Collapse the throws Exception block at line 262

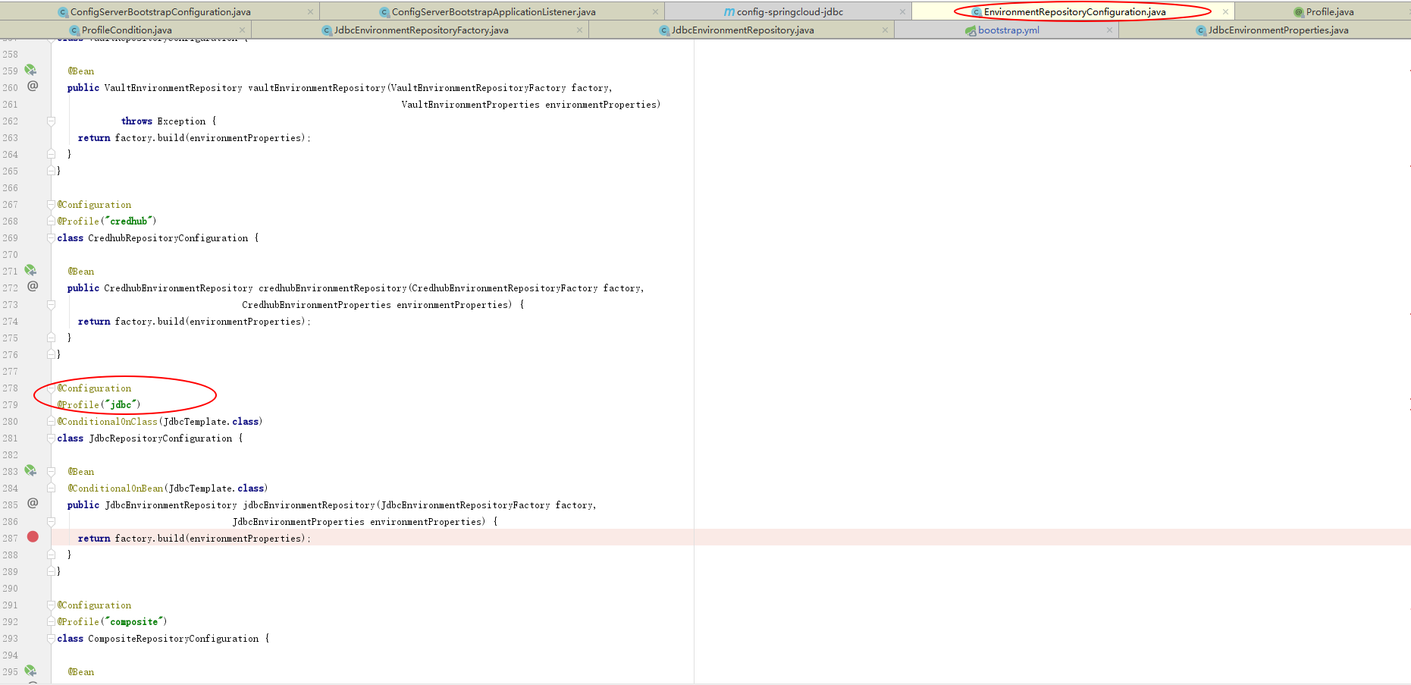tap(51, 121)
